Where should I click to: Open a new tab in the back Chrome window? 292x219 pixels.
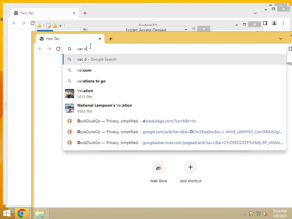(x=85, y=13)
